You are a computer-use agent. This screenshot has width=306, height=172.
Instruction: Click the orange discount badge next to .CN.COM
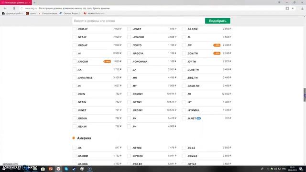[x=107, y=62]
